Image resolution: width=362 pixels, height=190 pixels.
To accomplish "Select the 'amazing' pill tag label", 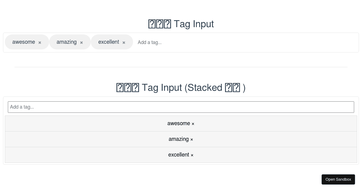I will tap(67, 42).
